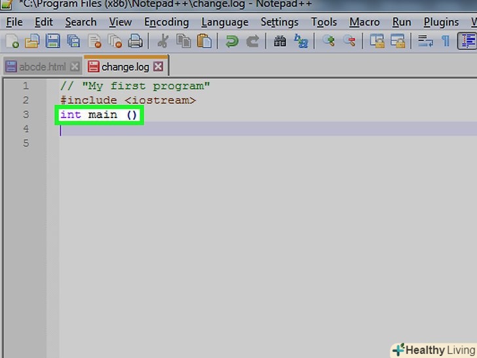Click the comment text "My first program"
The image size is (477, 358).
(x=145, y=86)
